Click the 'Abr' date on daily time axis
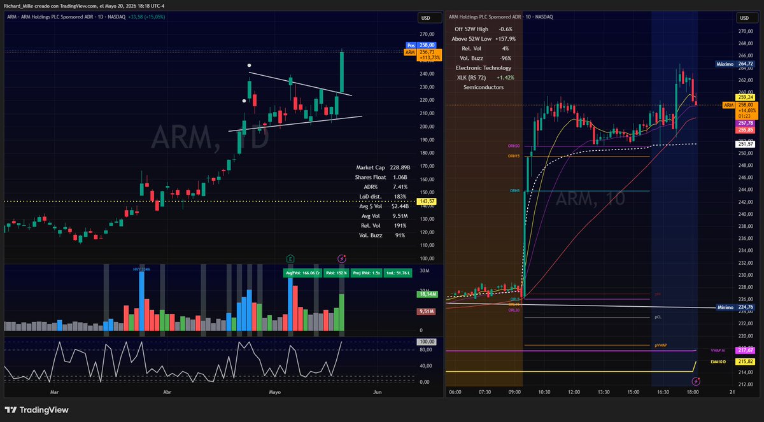This screenshot has width=764, height=422. coord(167,393)
